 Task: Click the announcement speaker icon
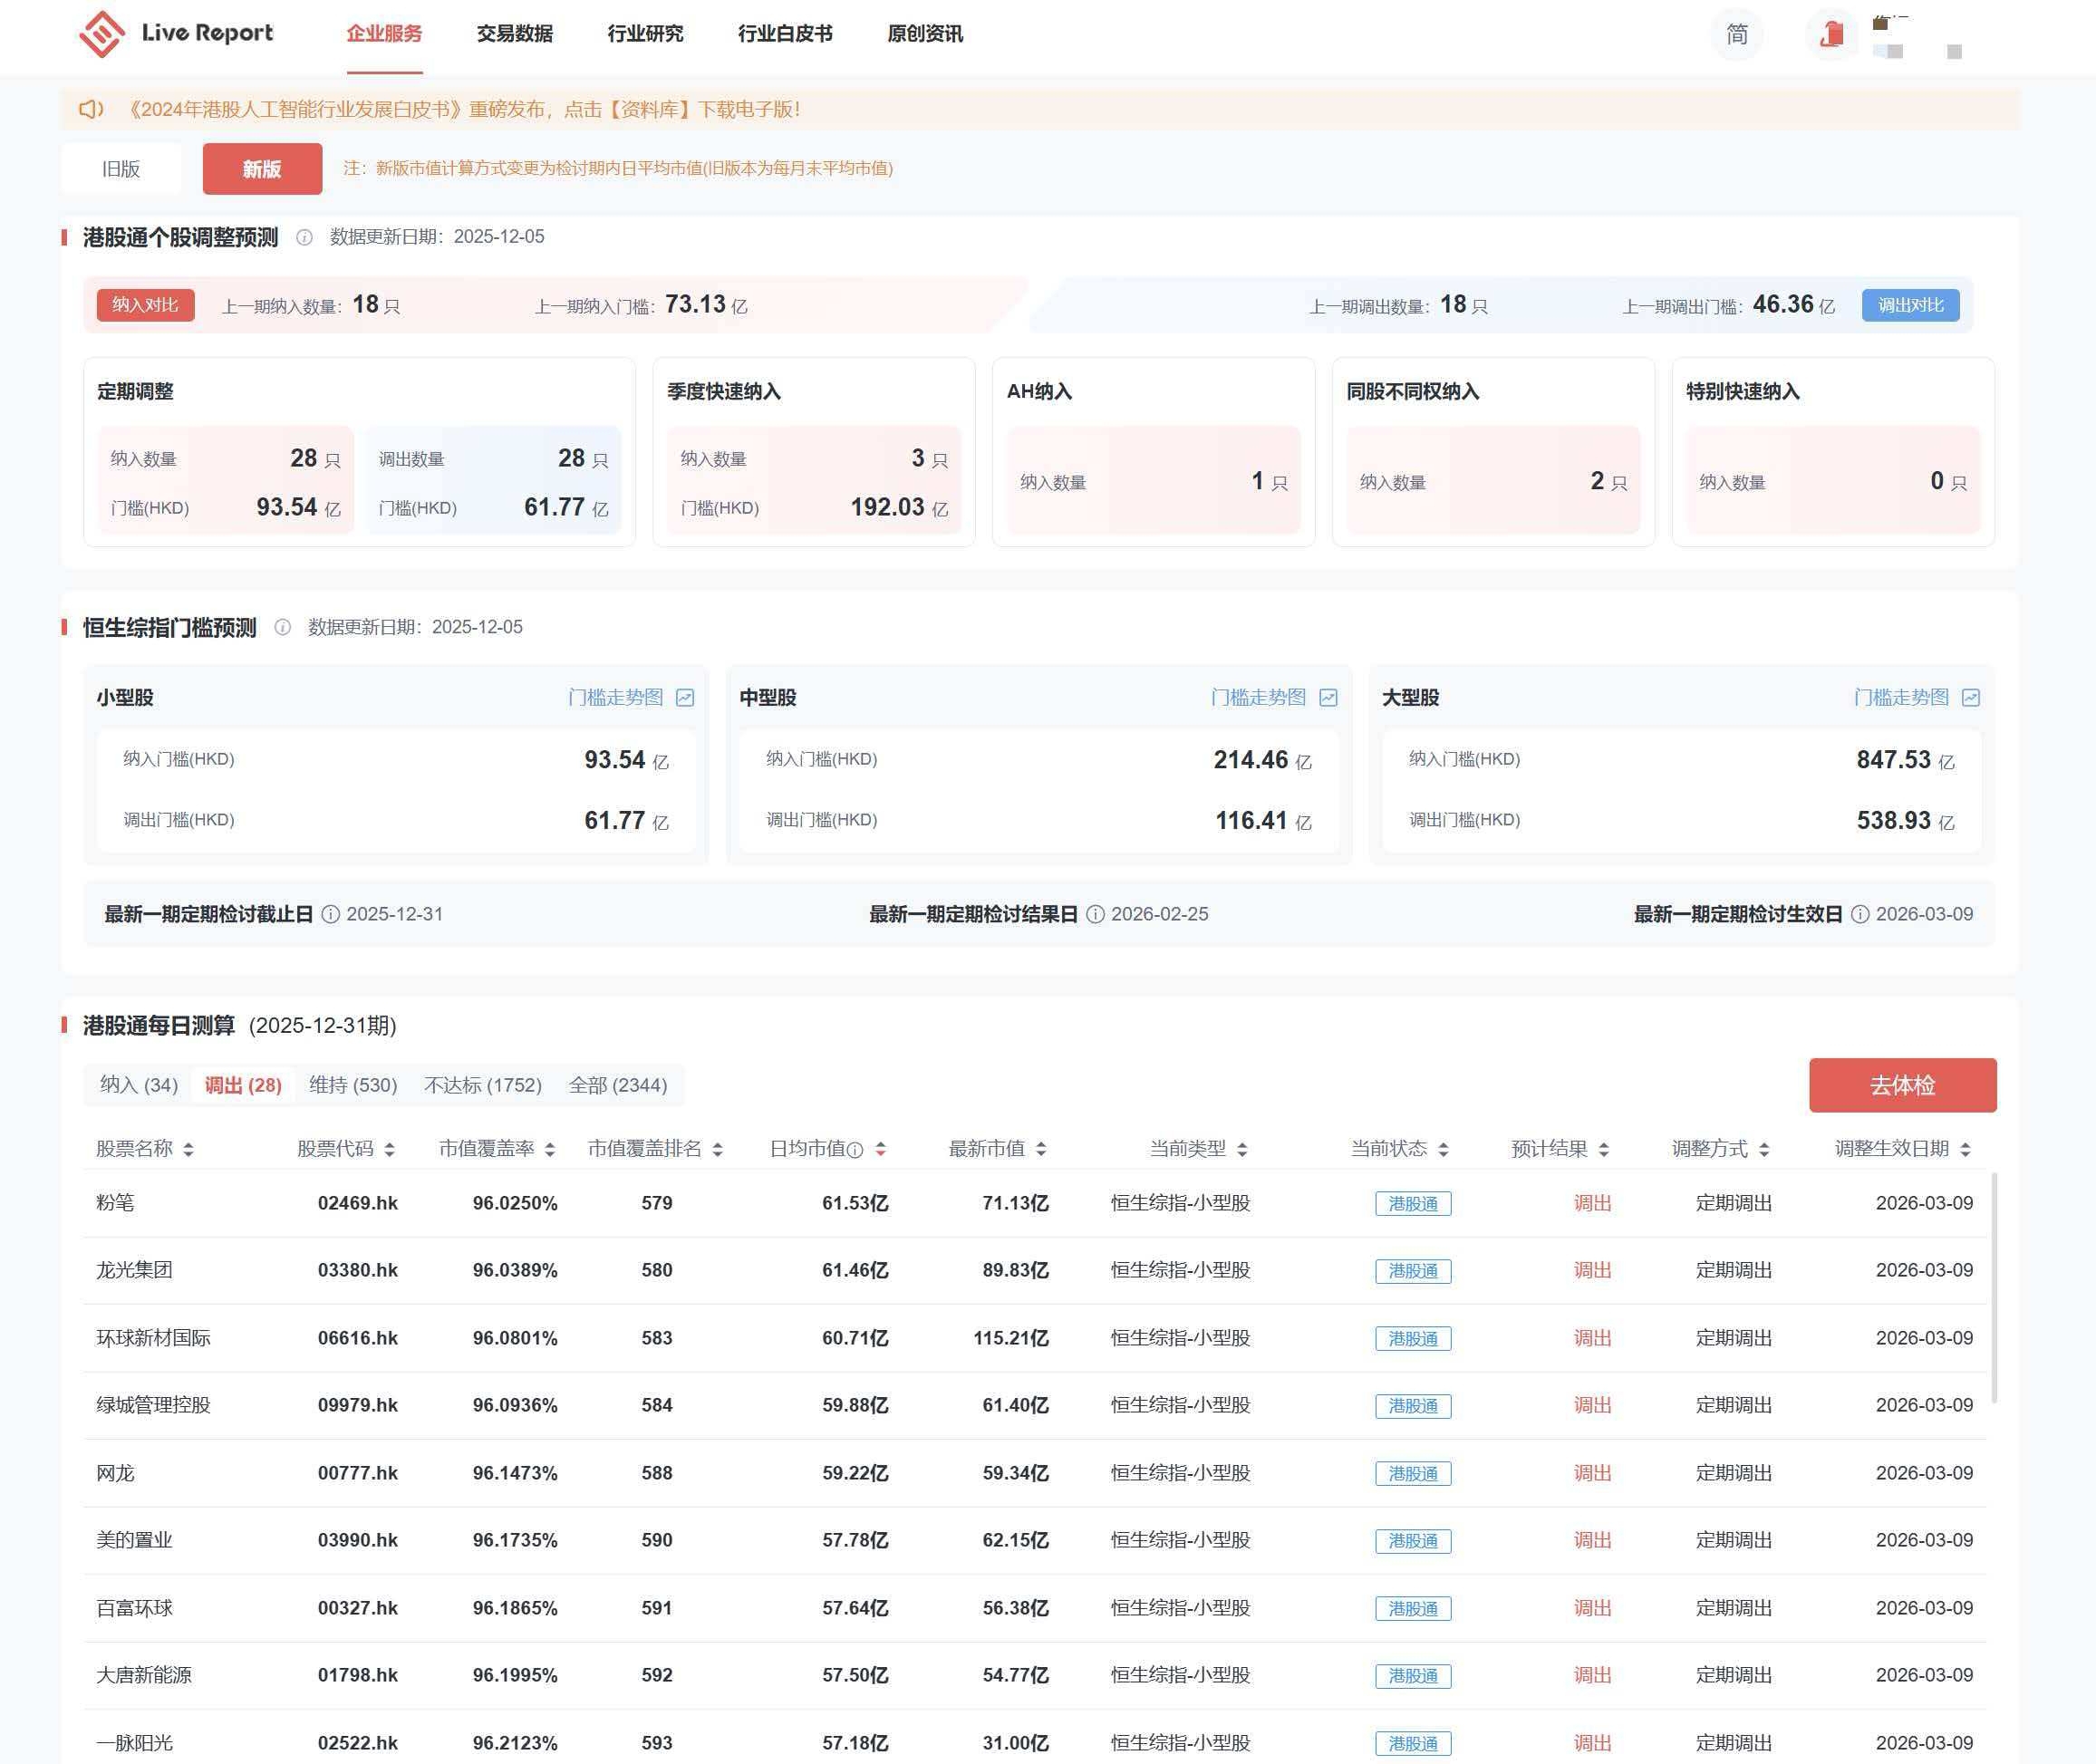[x=91, y=109]
